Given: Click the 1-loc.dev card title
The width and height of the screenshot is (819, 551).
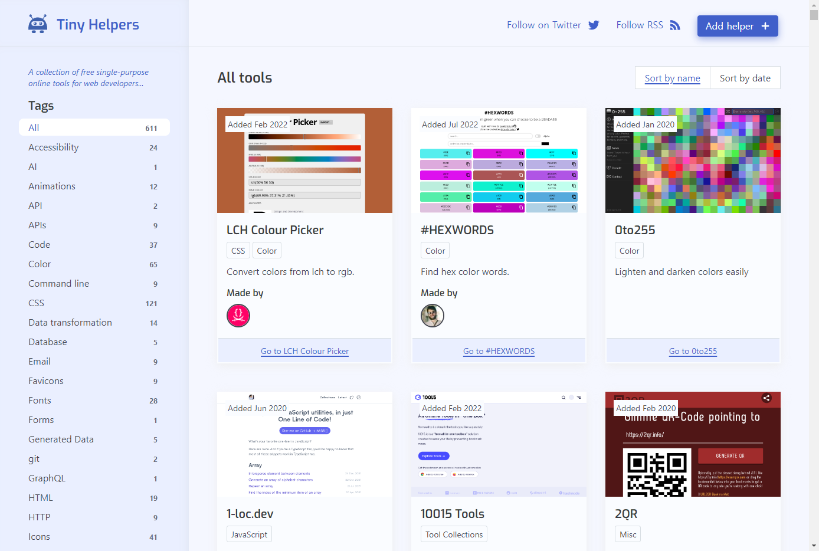Looking at the screenshot, I should point(250,514).
